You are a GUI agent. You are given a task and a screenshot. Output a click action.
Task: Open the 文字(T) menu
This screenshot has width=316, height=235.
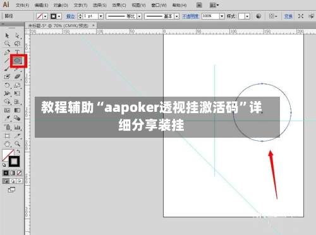[80, 5]
